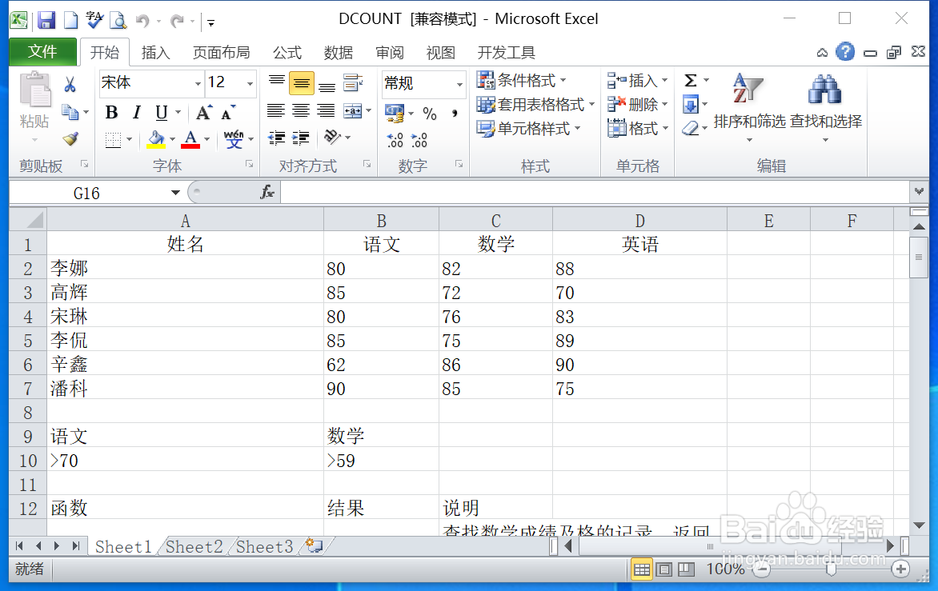Save the workbook with the floppy disk icon

[x=46, y=21]
